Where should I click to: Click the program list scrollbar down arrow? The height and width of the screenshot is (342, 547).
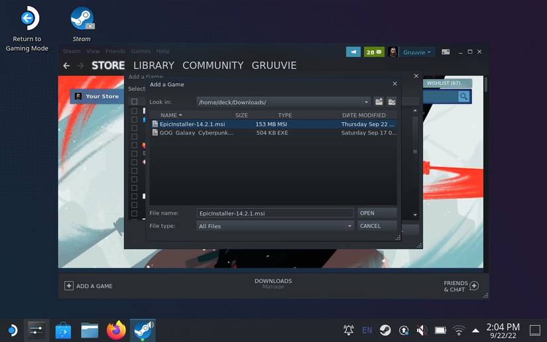pyautogui.click(x=415, y=215)
